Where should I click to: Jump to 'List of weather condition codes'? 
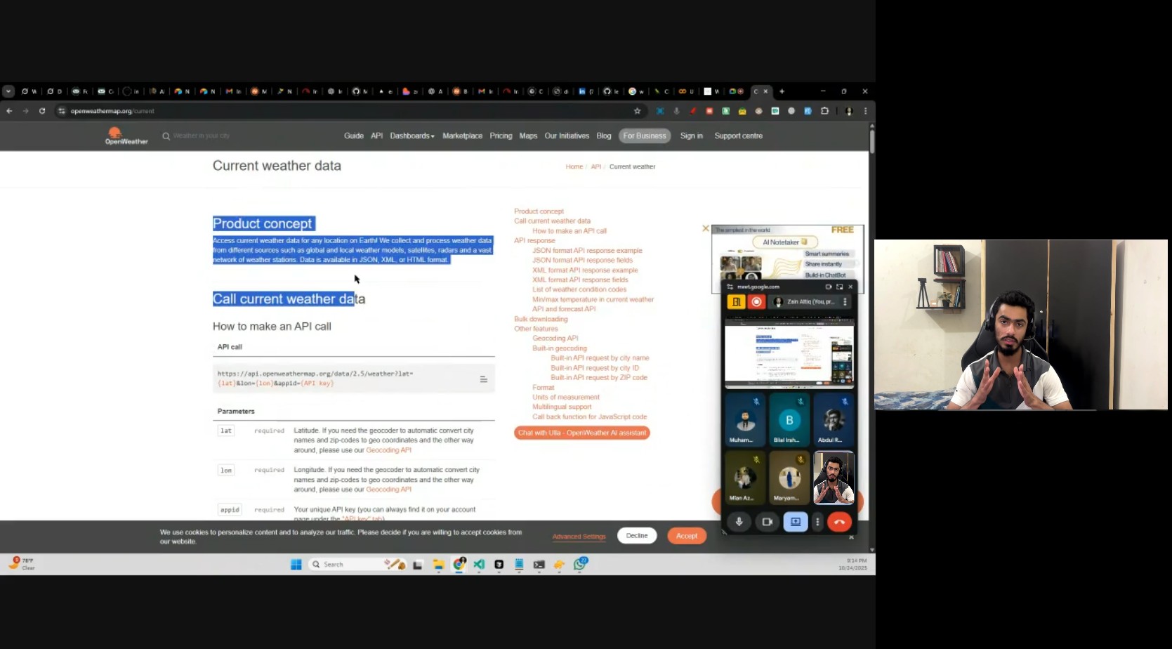pyautogui.click(x=579, y=289)
